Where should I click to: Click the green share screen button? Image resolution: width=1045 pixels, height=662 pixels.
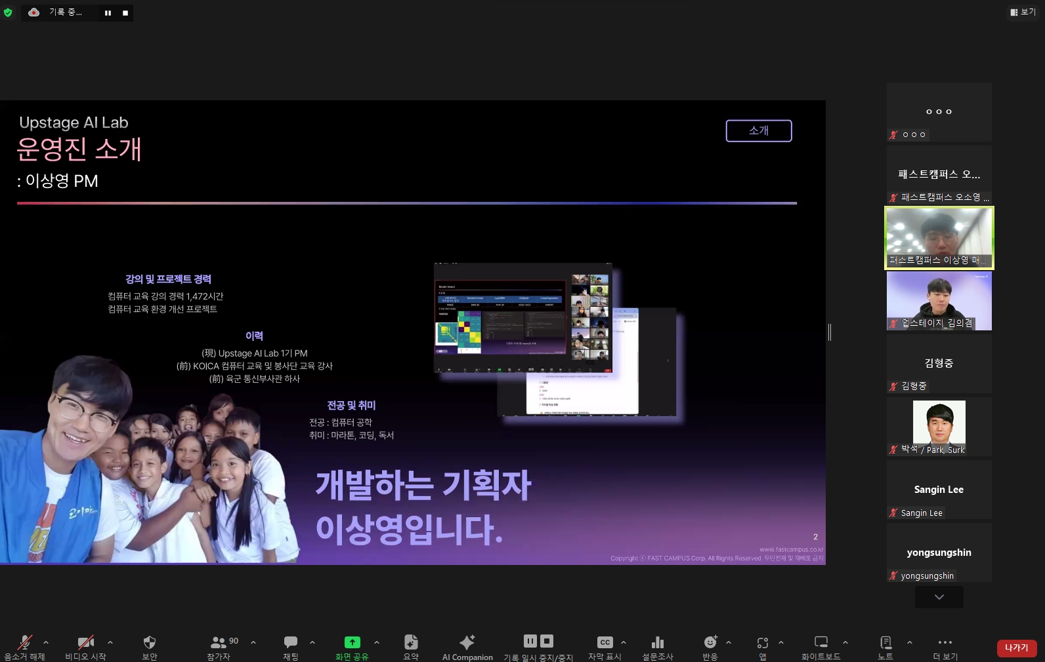tap(352, 642)
